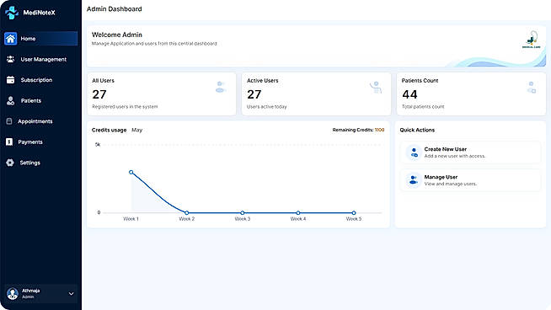Click the MediNoteX logo icon
The image size is (551, 310).
pyautogui.click(x=12, y=13)
